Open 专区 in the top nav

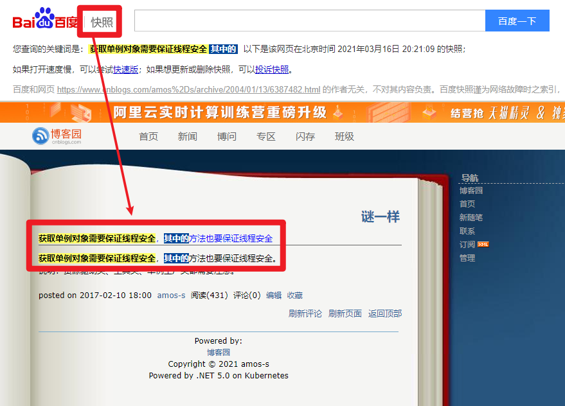[266, 137]
